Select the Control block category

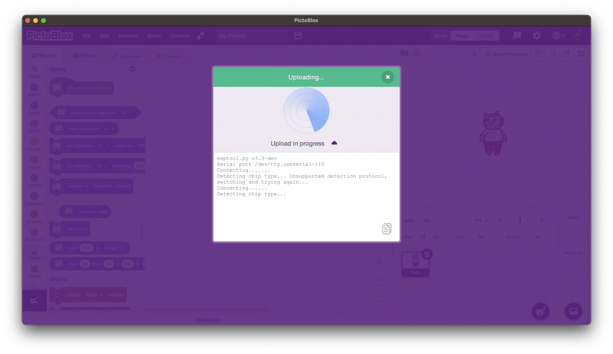pos(34,162)
